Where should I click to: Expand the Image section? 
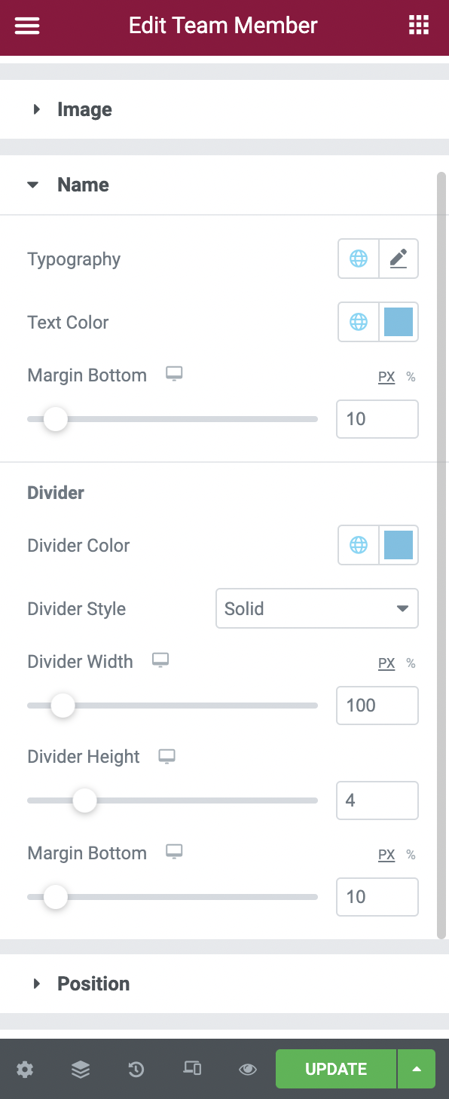[x=84, y=109]
